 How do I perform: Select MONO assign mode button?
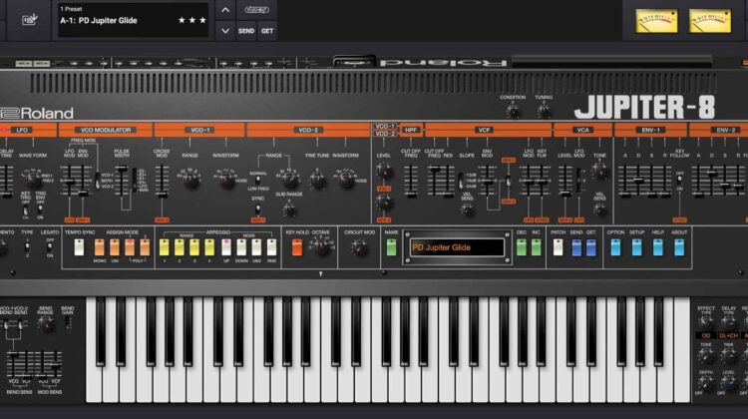coord(99,247)
